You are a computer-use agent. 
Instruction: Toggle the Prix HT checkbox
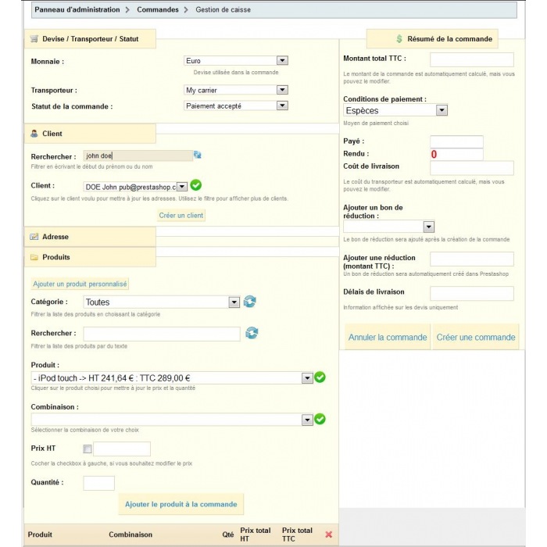click(x=88, y=449)
